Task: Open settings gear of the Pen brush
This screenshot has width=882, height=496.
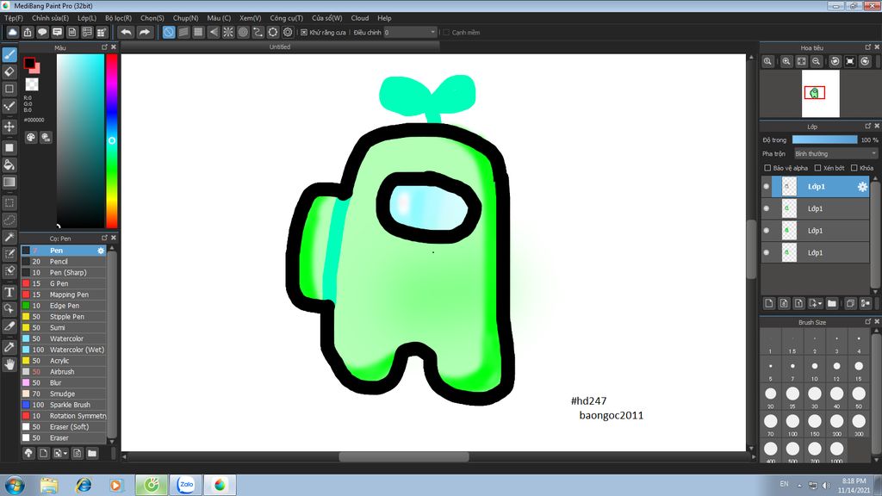Action: pos(101,251)
